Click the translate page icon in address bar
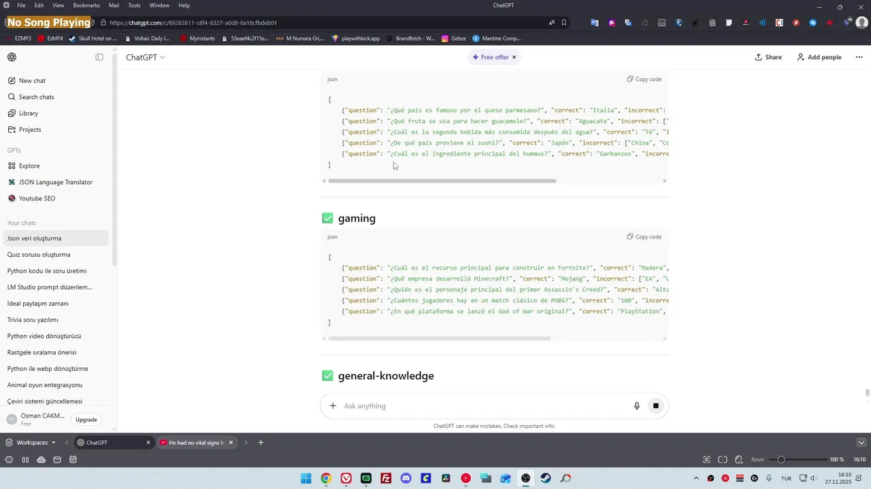Viewport: 871px width, 489px height. pos(552,22)
